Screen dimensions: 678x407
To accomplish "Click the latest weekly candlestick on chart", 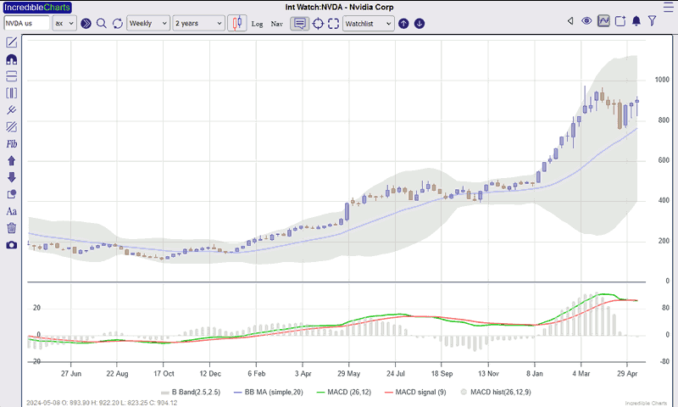I will 637,106.
